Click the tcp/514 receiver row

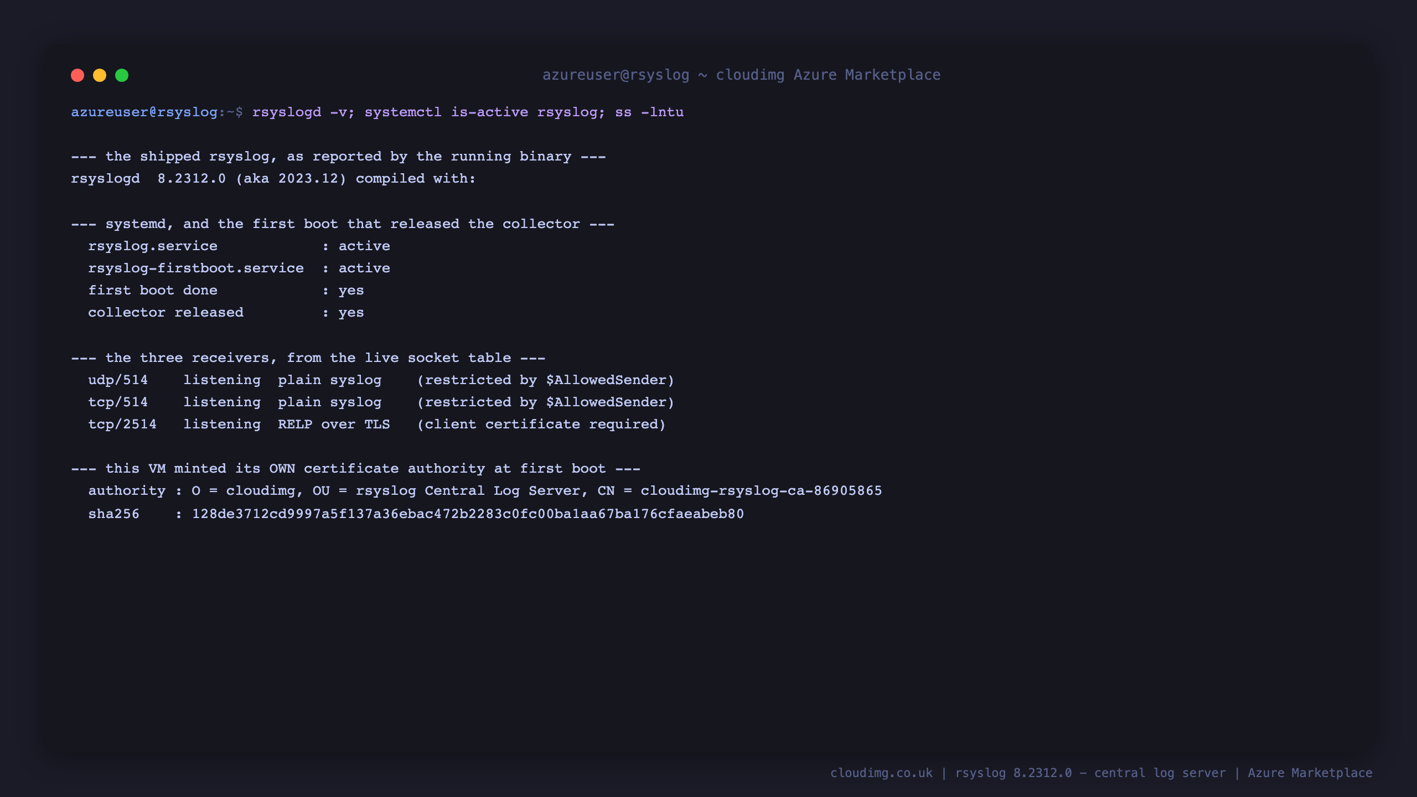(381, 402)
